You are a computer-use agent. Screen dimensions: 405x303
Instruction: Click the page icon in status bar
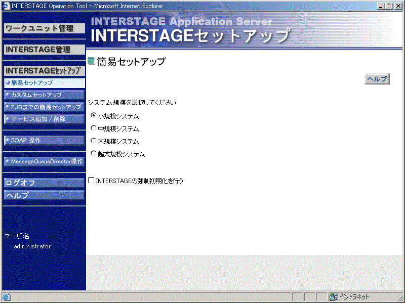(x=6, y=297)
